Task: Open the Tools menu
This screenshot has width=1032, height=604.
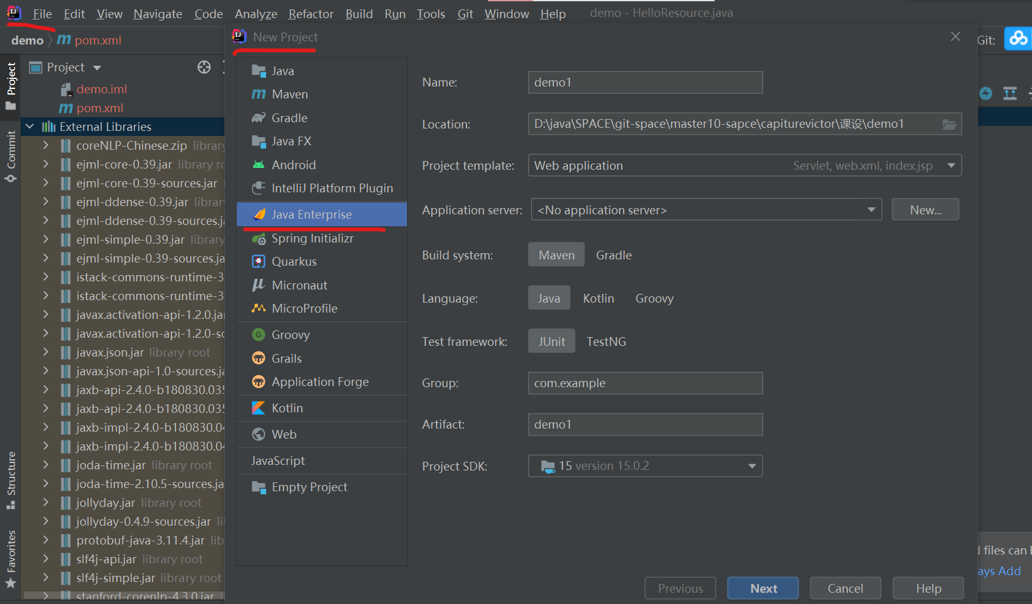Action: (x=431, y=14)
